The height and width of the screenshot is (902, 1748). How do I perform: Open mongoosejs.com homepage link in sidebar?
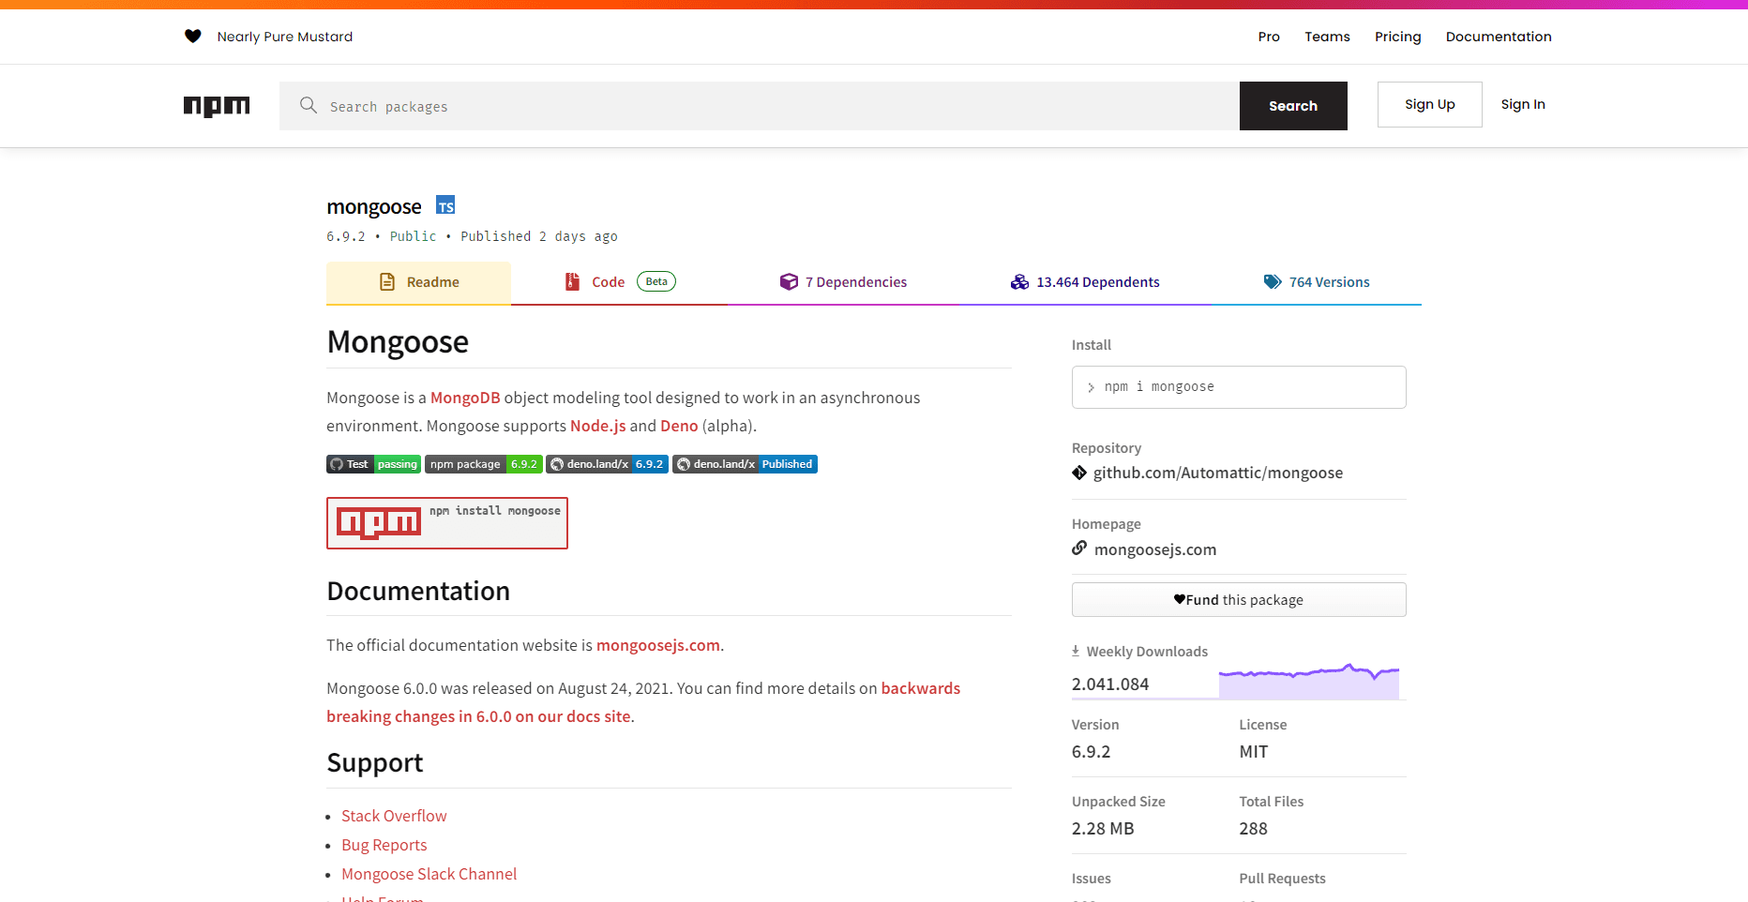(1155, 549)
